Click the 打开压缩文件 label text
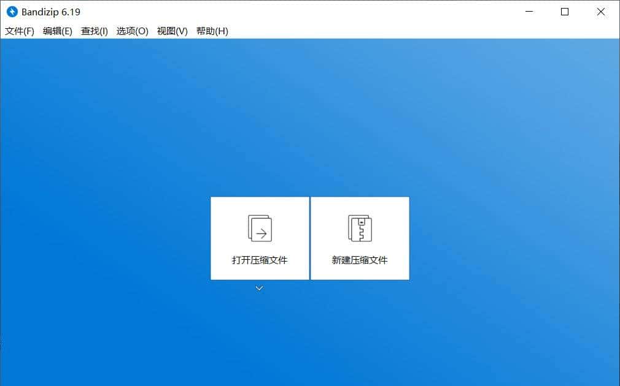 [x=260, y=260]
